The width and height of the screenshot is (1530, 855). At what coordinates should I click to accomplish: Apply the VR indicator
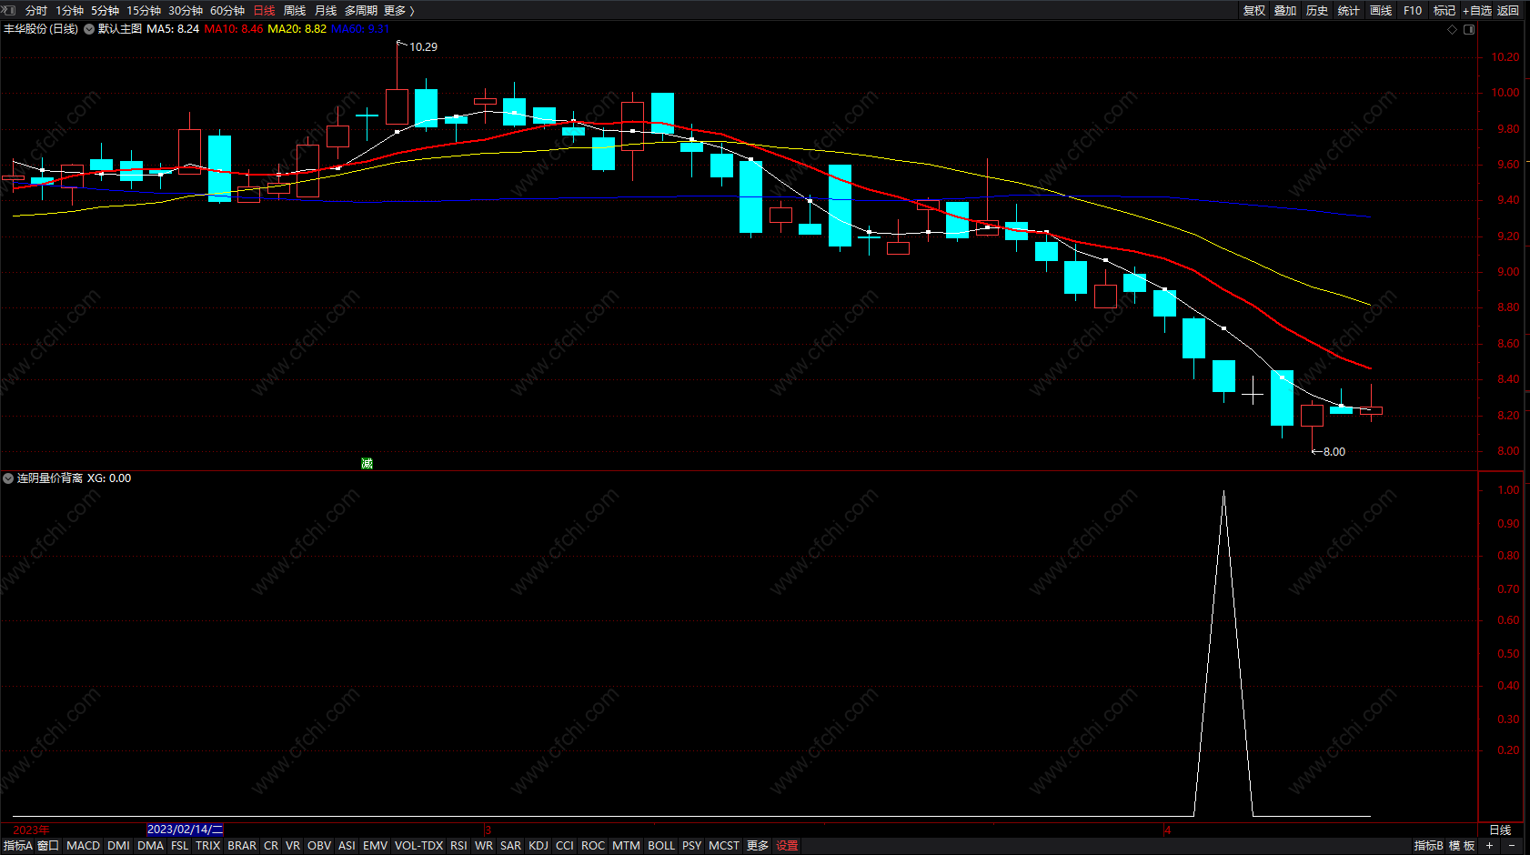pos(293,845)
